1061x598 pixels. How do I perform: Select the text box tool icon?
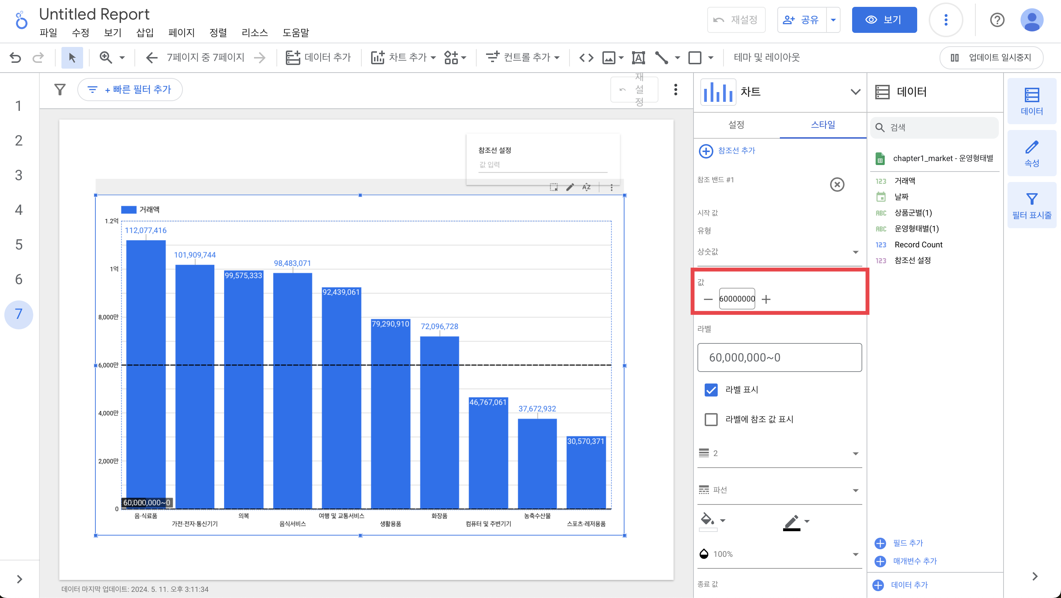point(638,57)
